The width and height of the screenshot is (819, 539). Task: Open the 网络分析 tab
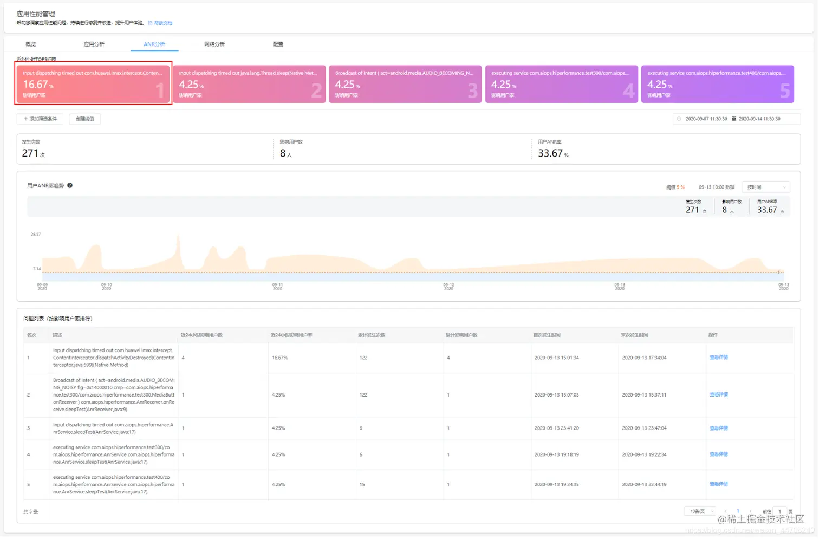214,44
